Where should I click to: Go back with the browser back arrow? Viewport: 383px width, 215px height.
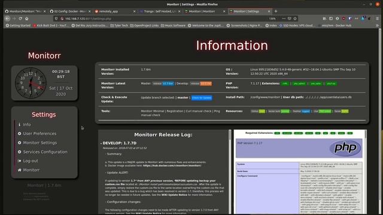(8, 19)
